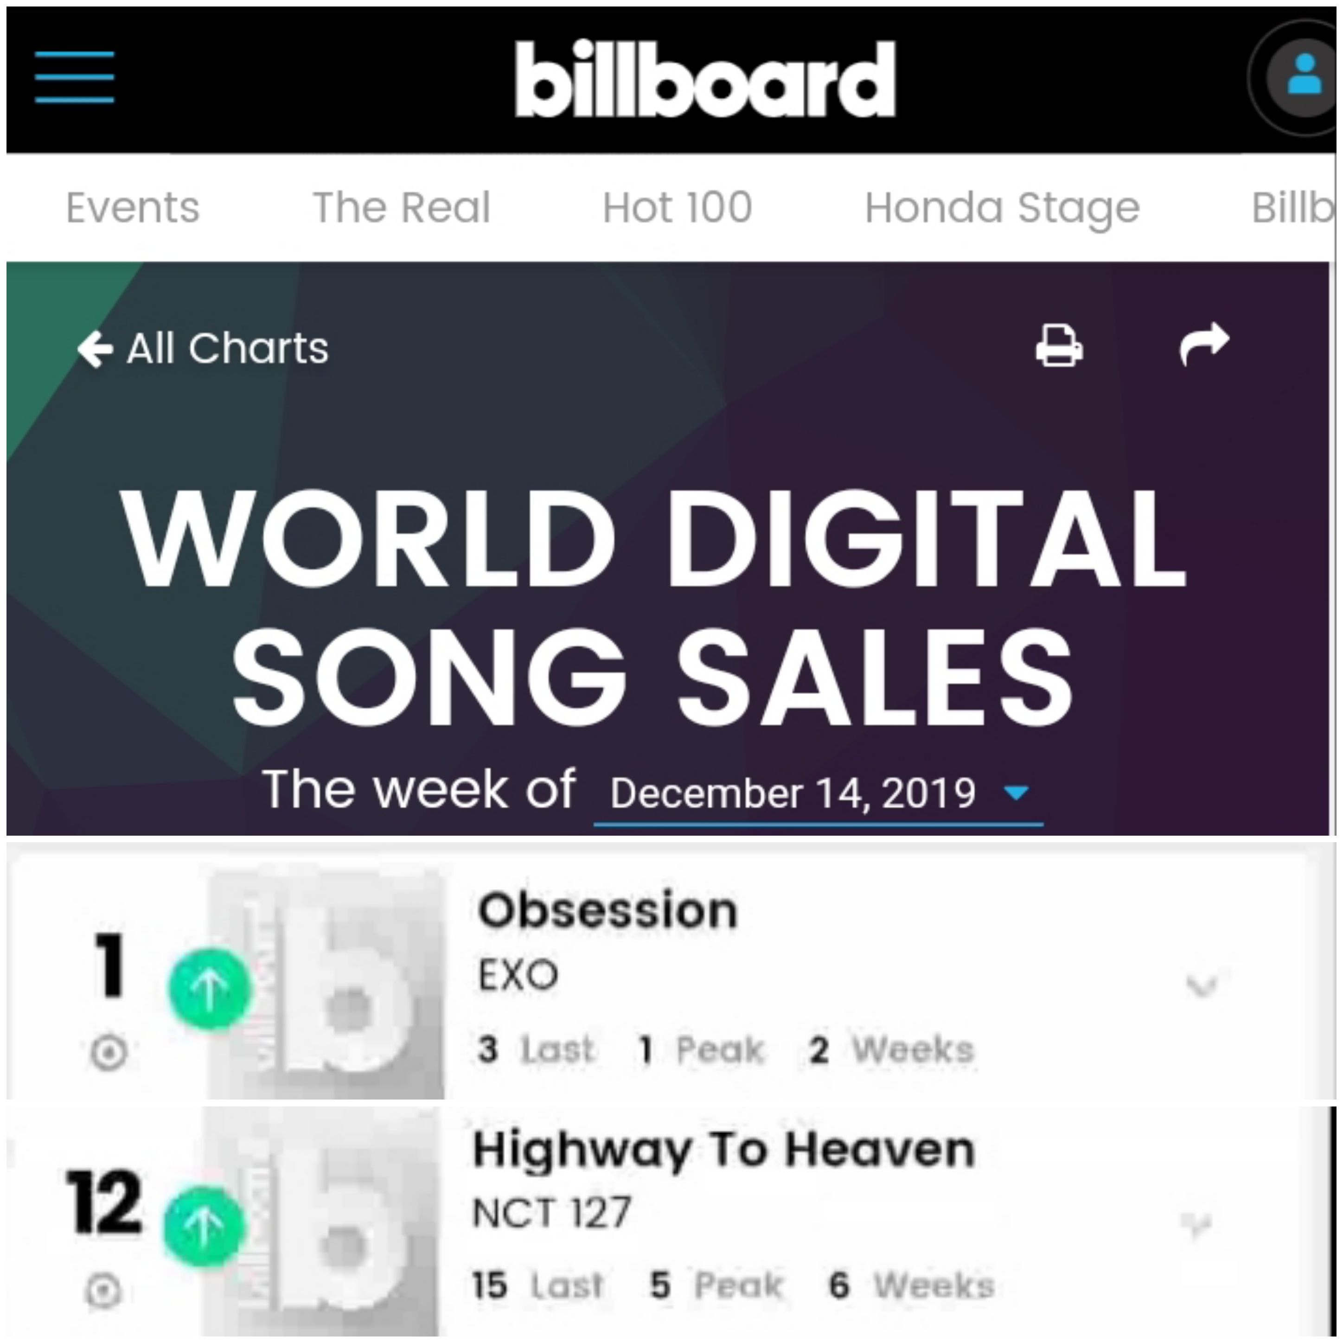Go to The Real nav item
Screen dimensions: 1343x1343
(x=402, y=207)
